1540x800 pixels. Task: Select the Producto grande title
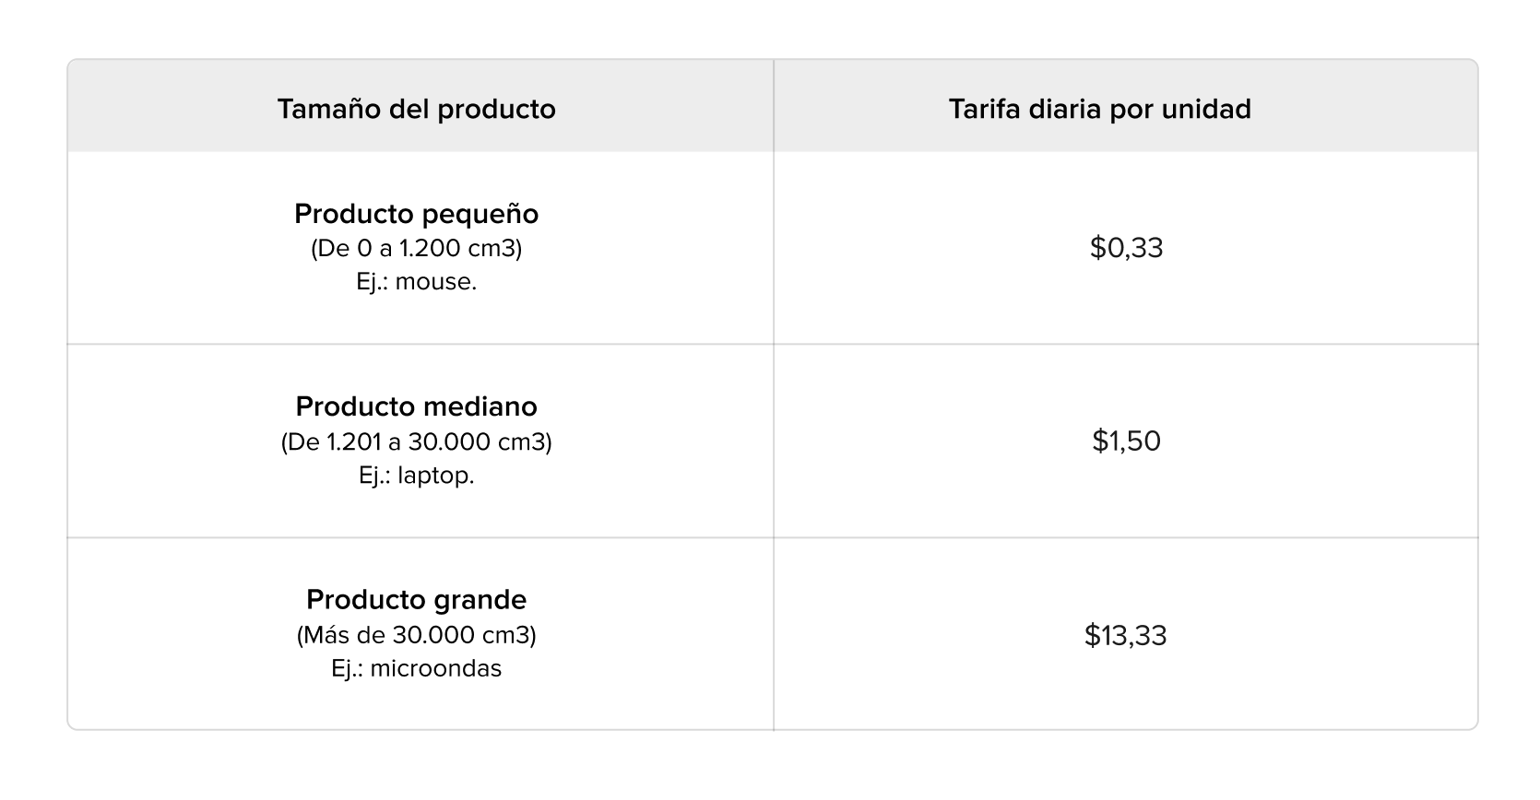pos(417,600)
